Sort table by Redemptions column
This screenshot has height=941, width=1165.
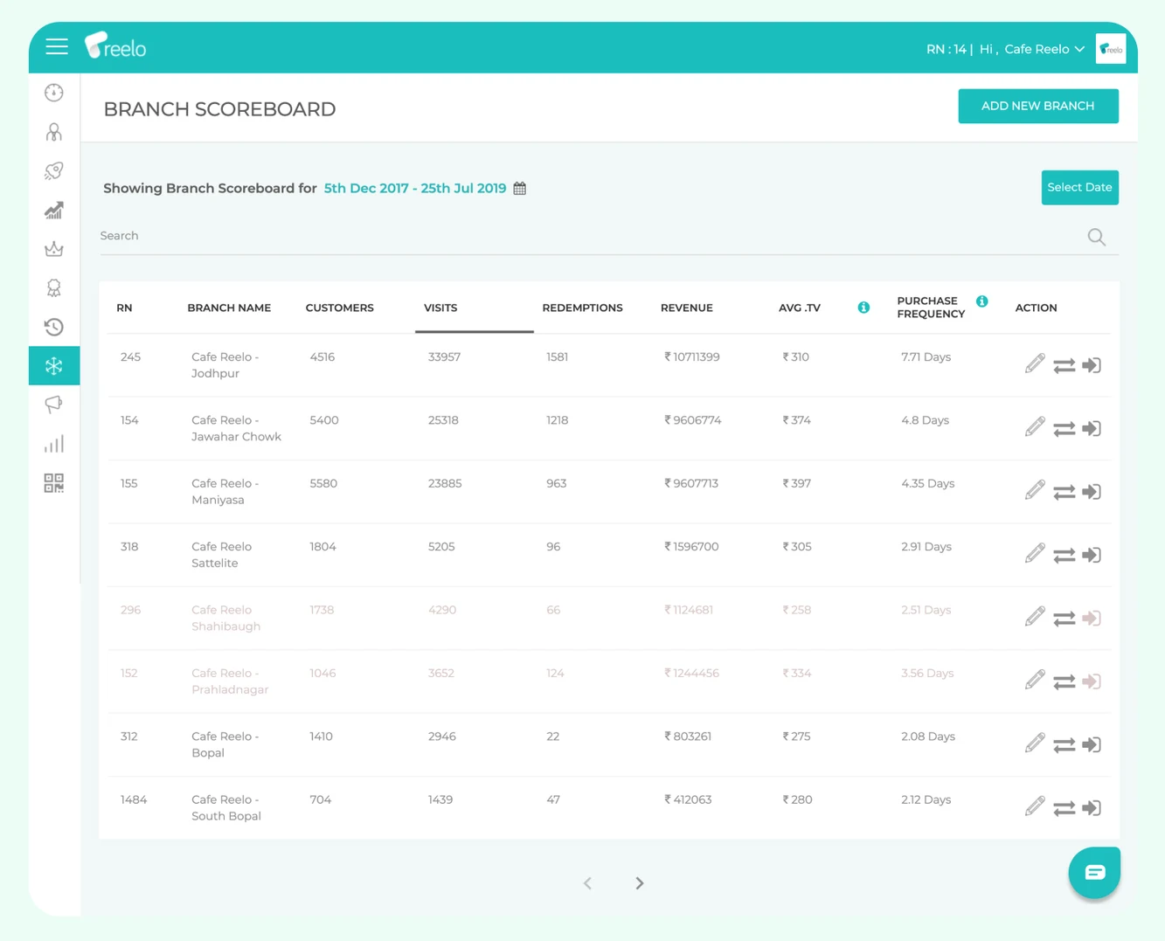tap(582, 308)
